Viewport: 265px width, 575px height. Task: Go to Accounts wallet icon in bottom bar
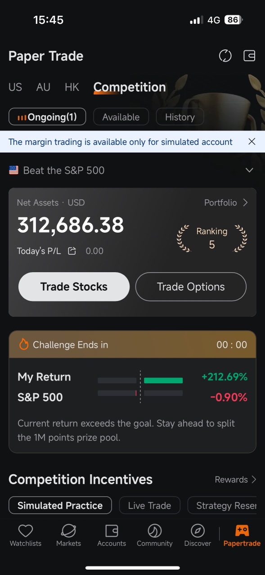coord(112,531)
